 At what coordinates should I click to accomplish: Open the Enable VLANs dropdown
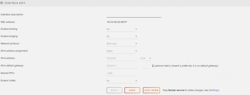coord(122,81)
